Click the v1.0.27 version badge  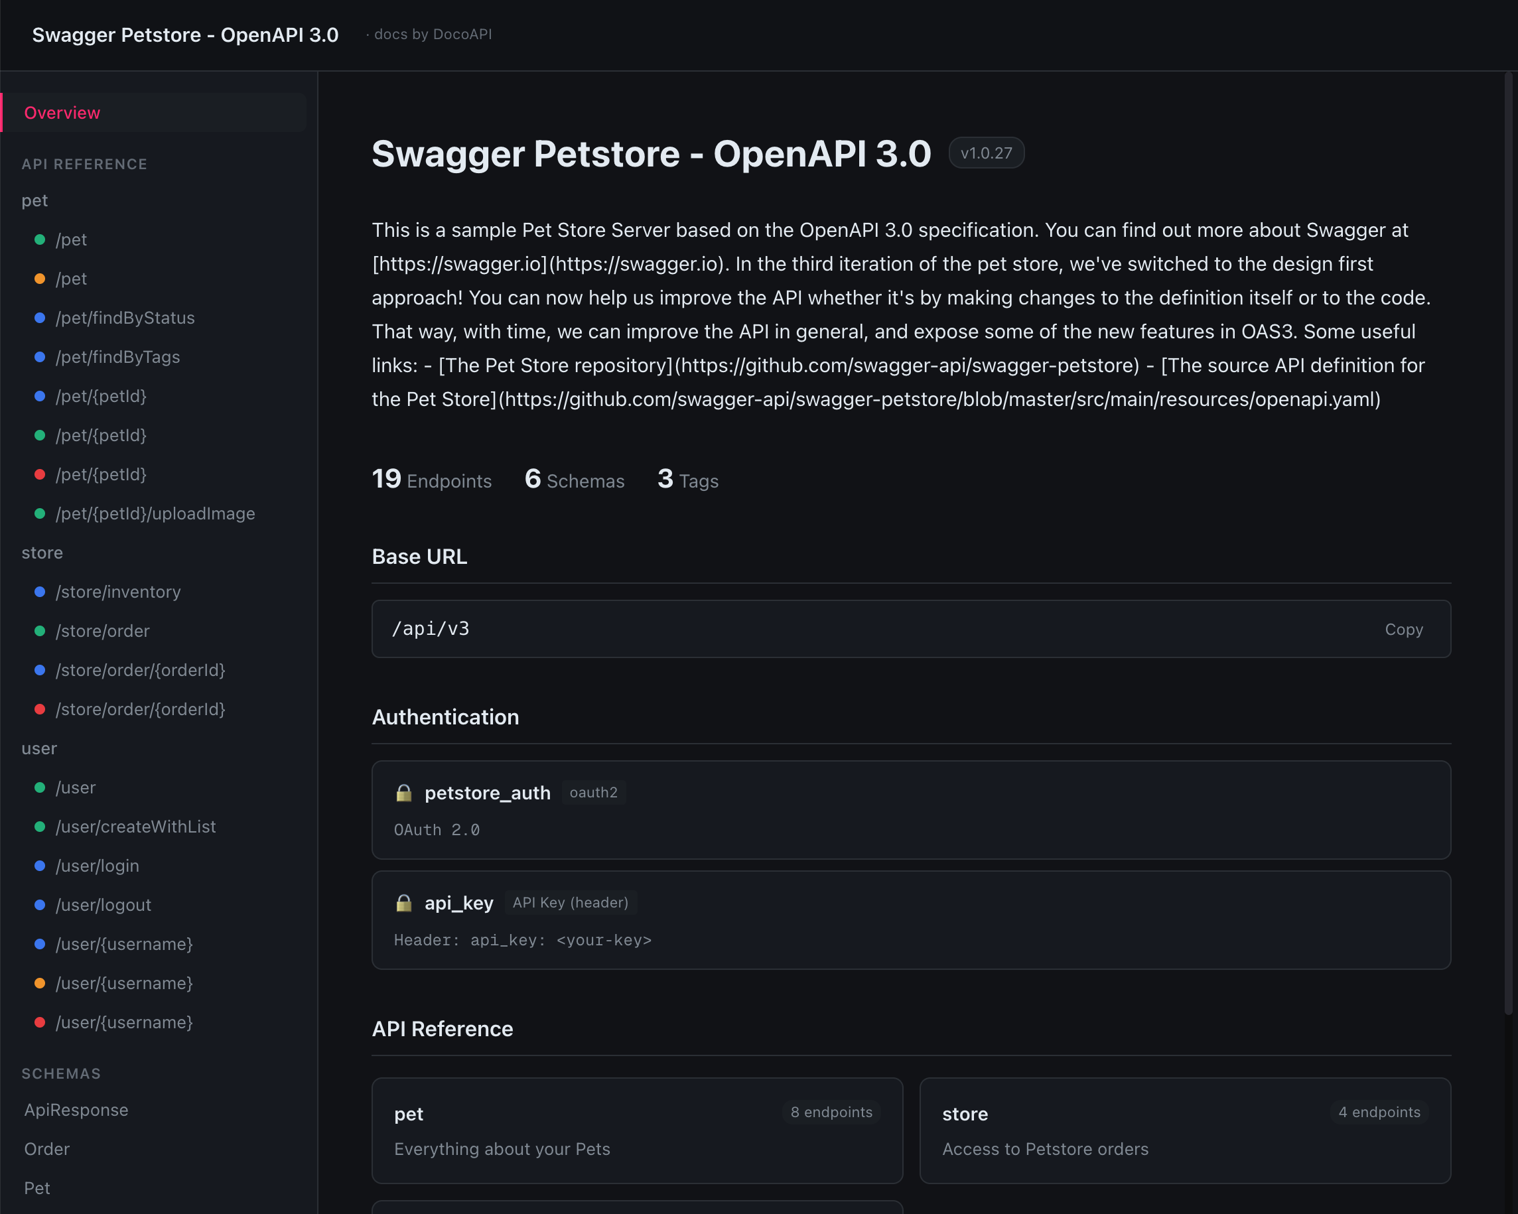(x=986, y=153)
